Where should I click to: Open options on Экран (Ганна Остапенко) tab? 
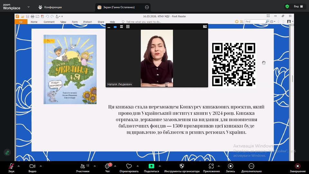pyautogui.click(x=147, y=7)
